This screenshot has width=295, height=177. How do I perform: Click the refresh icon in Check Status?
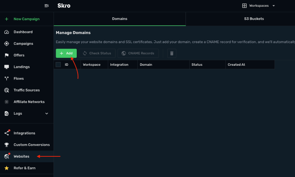(x=85, y=54)
